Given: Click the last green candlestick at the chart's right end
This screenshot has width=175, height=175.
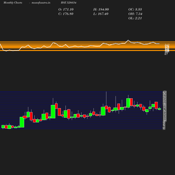Looking at the screenshot, I should tap(159, 109).
